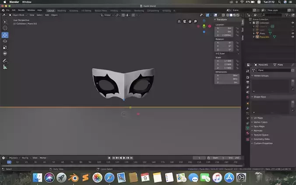
Task: Toggle the Collection checkbox in outliner
Action: [x=254, y=23]
